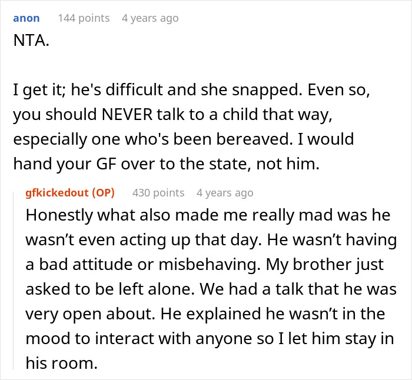
Task: Click the 144 points score
Action: pos(84,18)
